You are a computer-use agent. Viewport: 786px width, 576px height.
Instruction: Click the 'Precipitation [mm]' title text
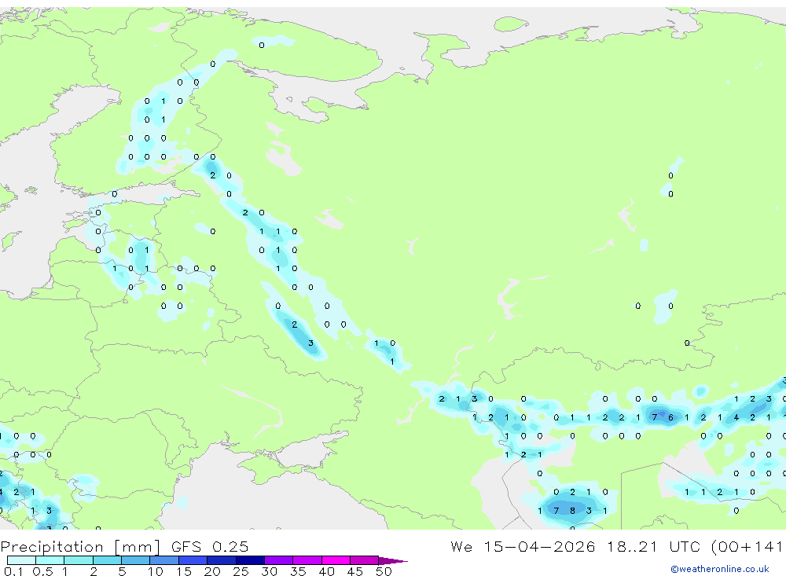click(80, 546)
